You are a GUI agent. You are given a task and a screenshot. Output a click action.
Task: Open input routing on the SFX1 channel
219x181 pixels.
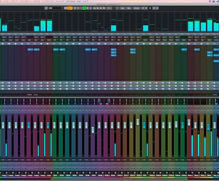pyautogui.click(x=56, y=37)
